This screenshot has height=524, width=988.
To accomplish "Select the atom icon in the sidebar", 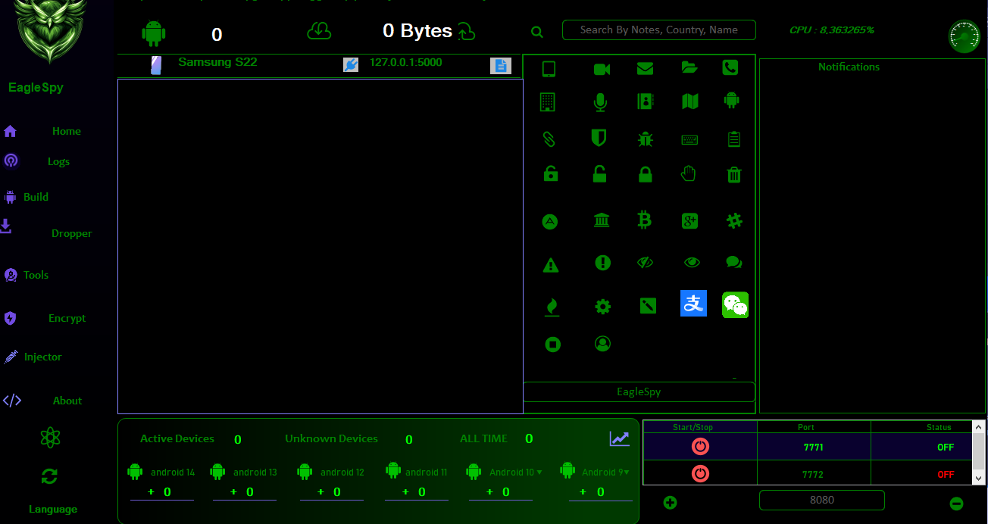I will (50, 437).
